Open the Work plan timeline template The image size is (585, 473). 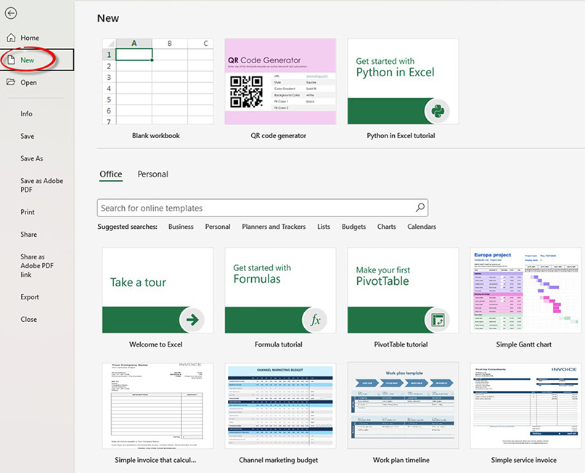pos(403,405)
